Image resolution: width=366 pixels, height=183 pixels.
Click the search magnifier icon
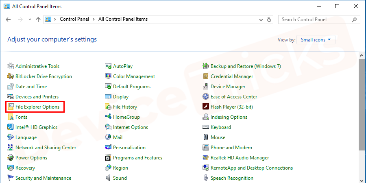pos(354,20)
